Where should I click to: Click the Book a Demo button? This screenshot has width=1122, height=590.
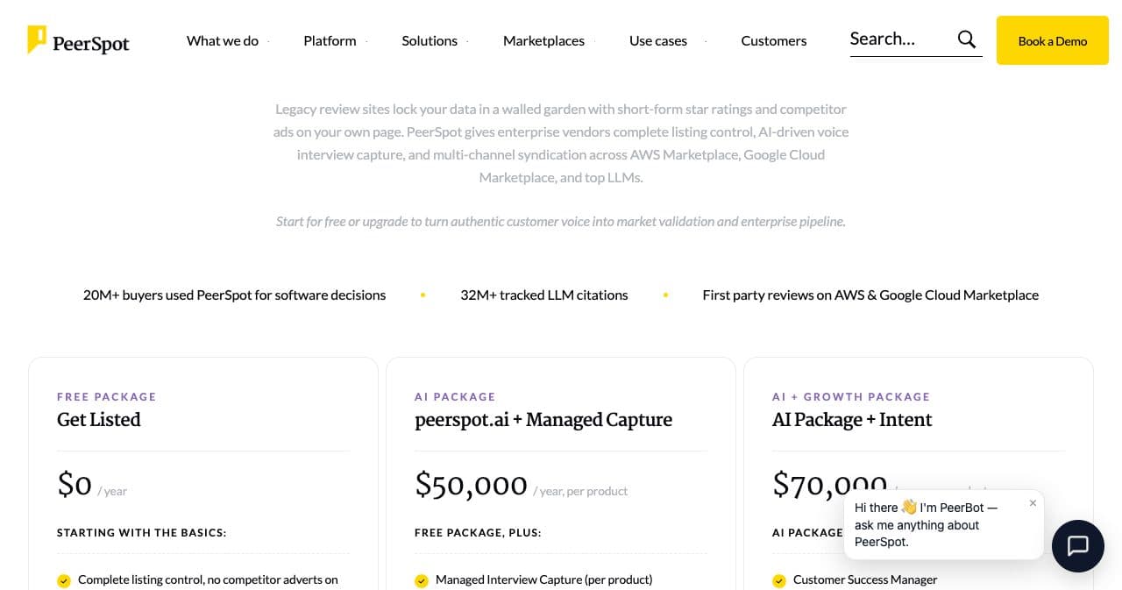click(1053, 40)
